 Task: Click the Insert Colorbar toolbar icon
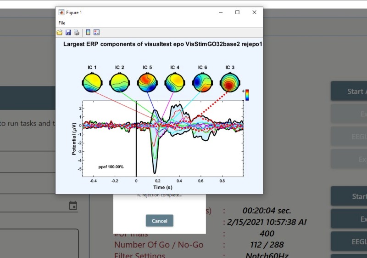click(x=88, y=33)
